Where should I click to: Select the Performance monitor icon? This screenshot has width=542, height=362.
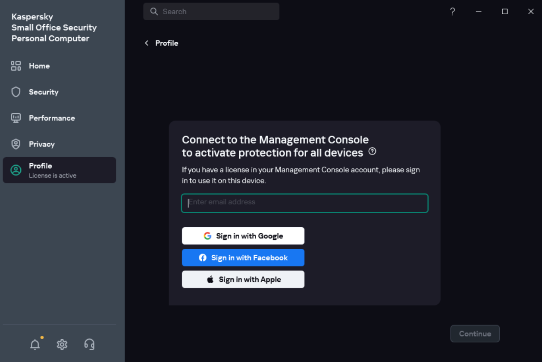tap(16, 118)
